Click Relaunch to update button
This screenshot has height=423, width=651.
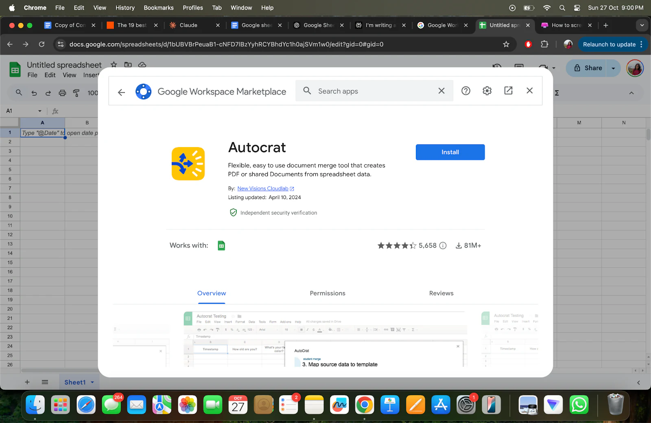pyautogui.click(x=609, y=44)
